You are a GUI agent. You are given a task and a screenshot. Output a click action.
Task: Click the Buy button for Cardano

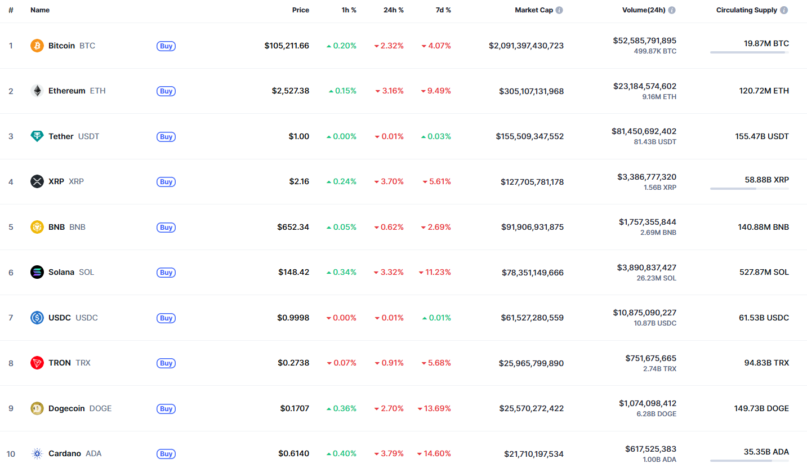pos(166,454)
